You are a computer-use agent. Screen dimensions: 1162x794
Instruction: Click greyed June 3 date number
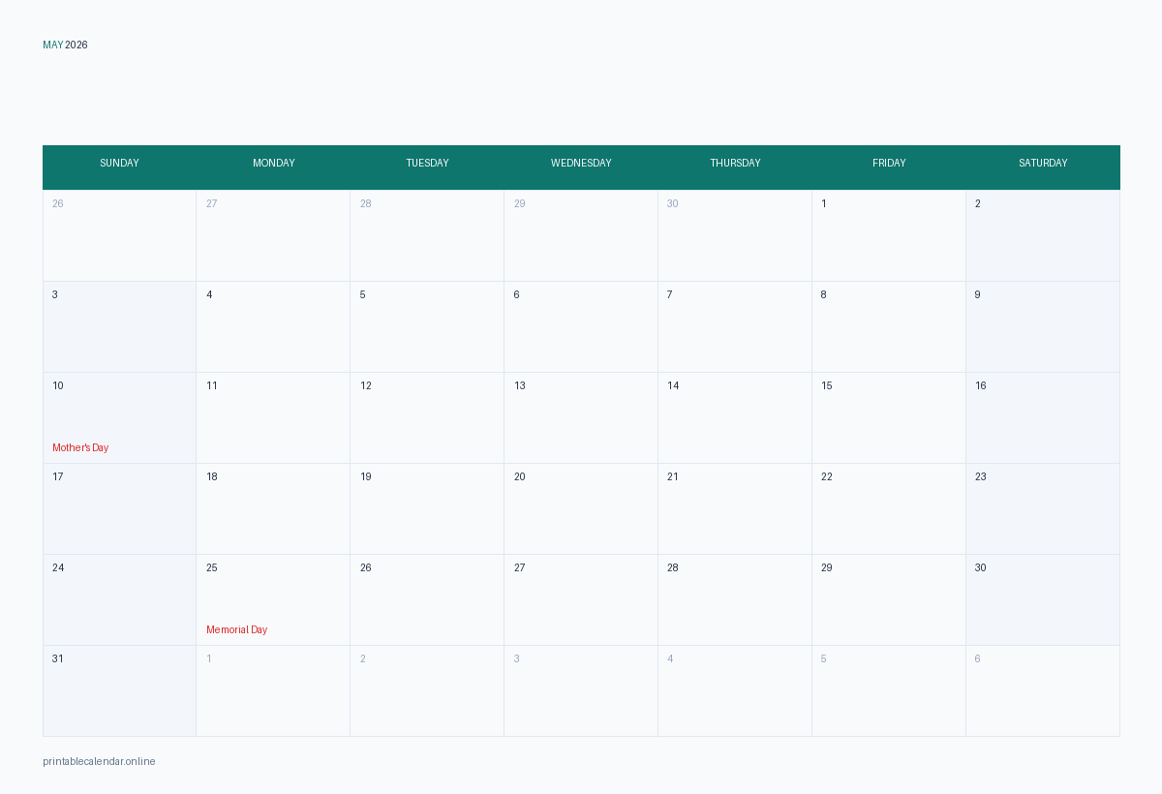[x=517, y=659]
